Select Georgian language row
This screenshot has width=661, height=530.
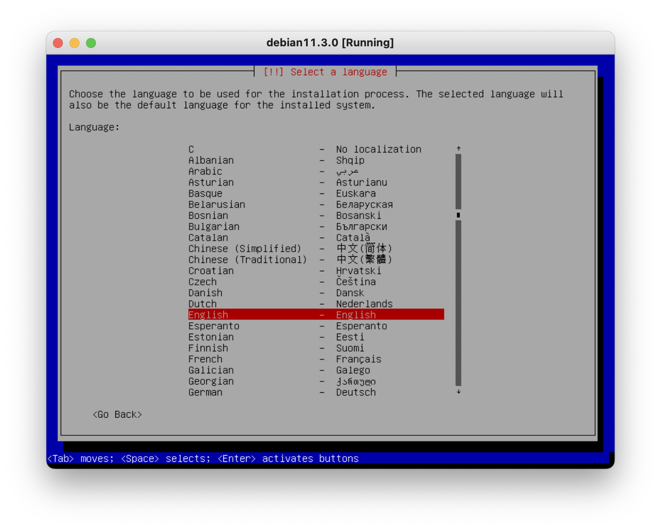[x=211, y=381]
